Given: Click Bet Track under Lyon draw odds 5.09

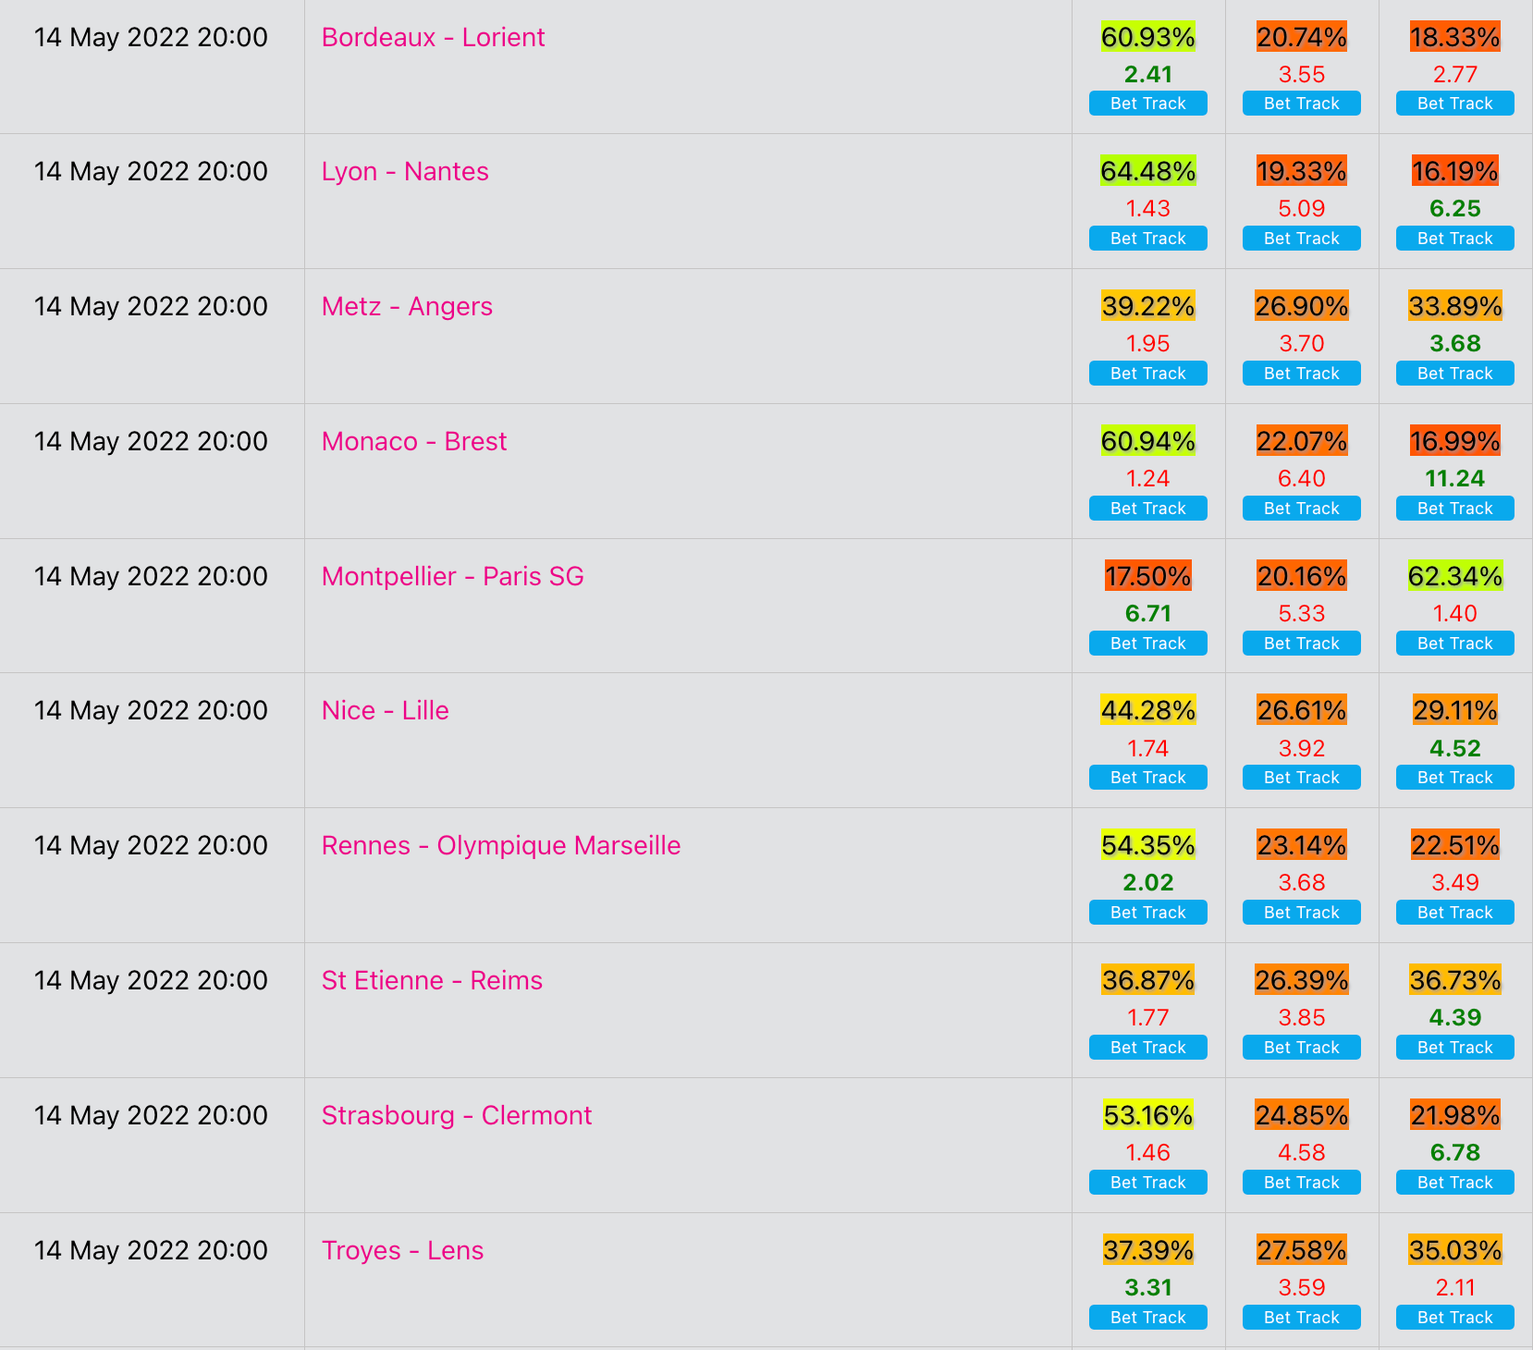Looking at the screenshot, I should click(x=1302, y=239).
